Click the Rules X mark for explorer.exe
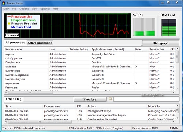The height and width of the screenshot is (132, 183). [x=136, y=83]
